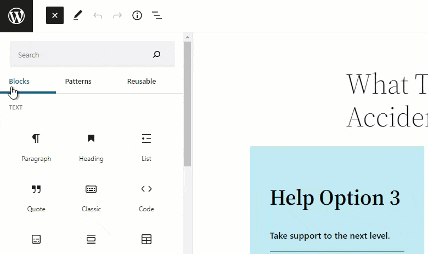
Task: Insert a Heading block
Action: point(91,147)
